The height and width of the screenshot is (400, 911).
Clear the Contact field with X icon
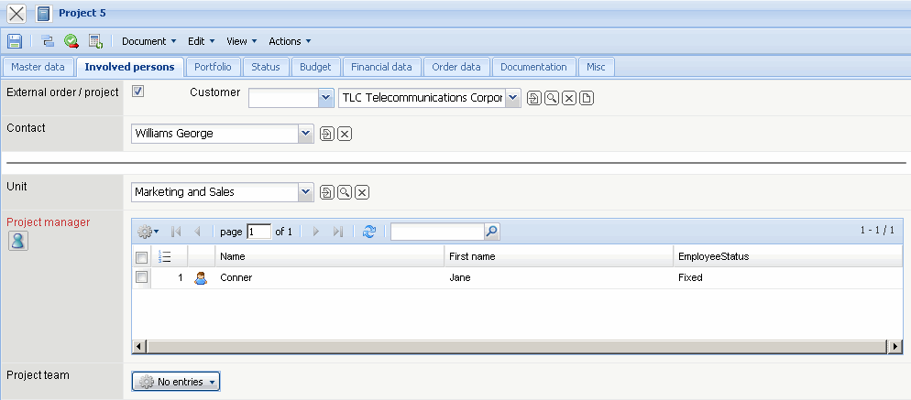[345, 135]
